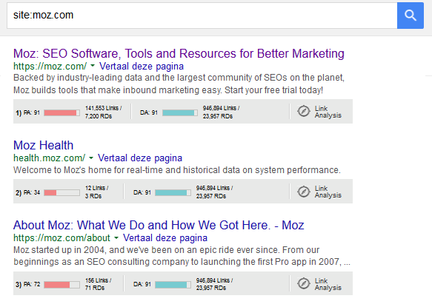Open the Moz: SEO Software, Tools result title

click(179, 53)
